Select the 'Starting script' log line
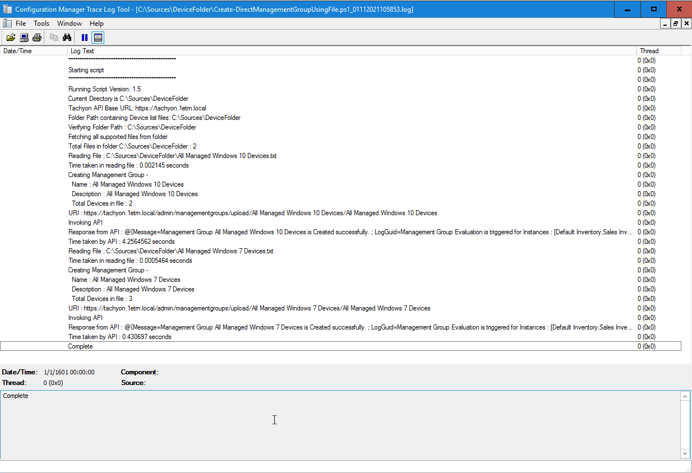This screenshot has height=473, width=692. pos(86,70)
